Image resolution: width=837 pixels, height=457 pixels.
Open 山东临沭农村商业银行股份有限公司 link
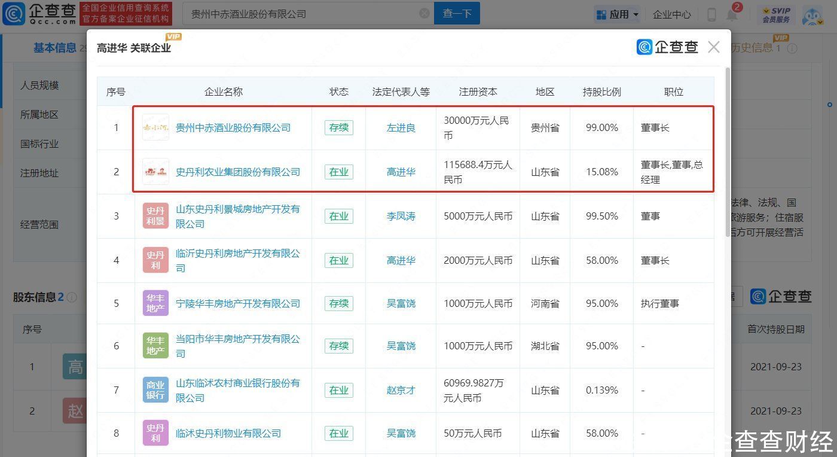pyautogui.click(x=238, y=390)
